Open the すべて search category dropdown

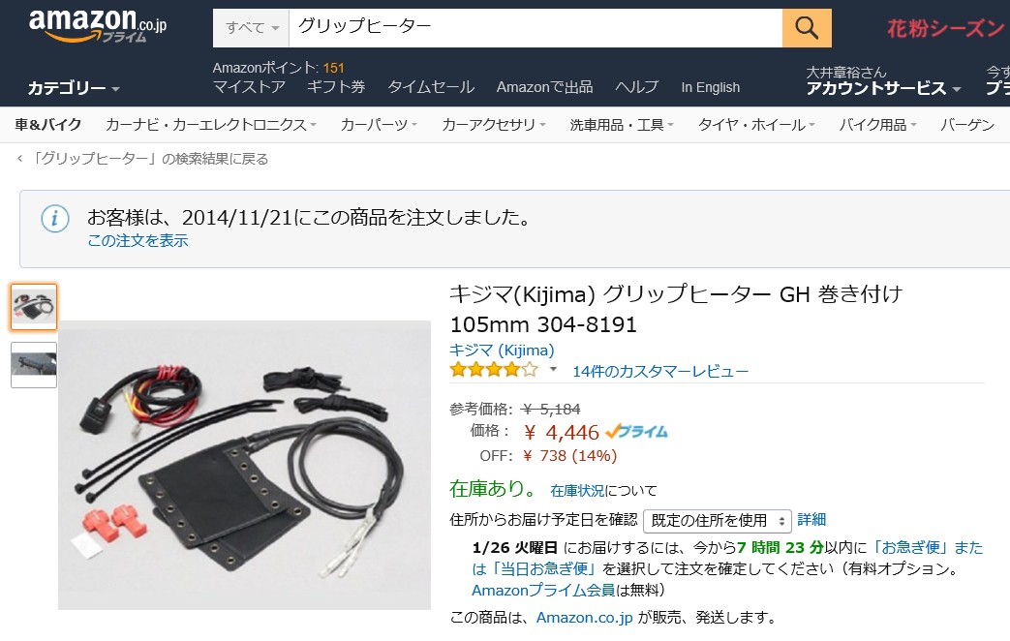click(x=251, y=28)
